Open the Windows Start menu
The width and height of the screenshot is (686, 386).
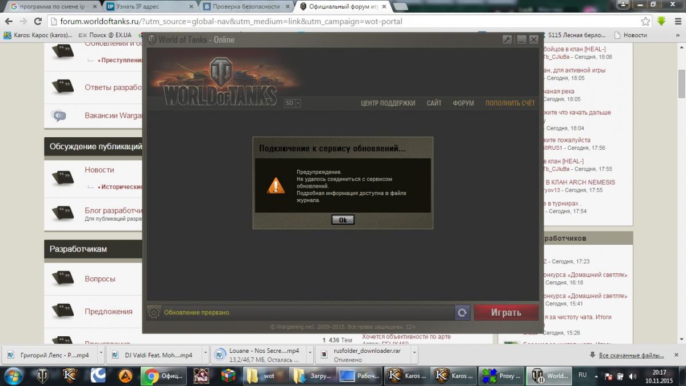(14, 376)
